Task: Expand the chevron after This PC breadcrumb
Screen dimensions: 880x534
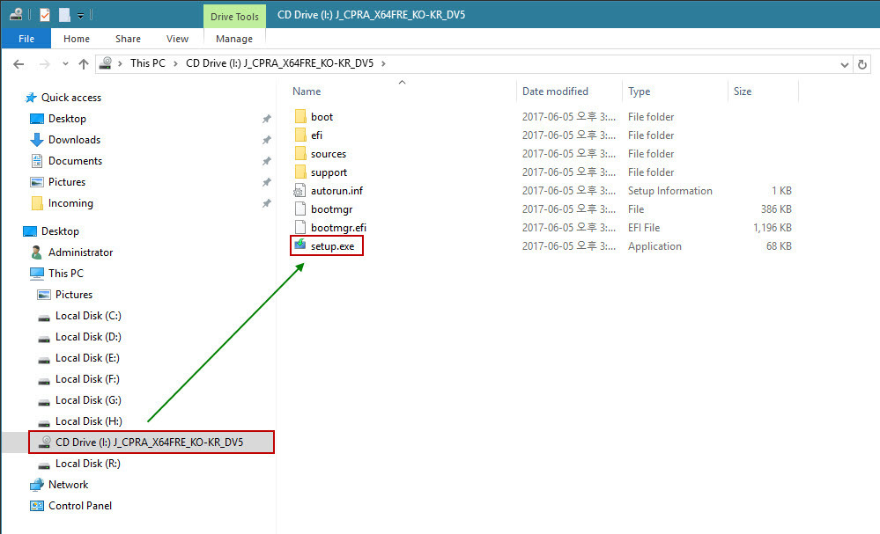Action: click(x=175, y=63)
